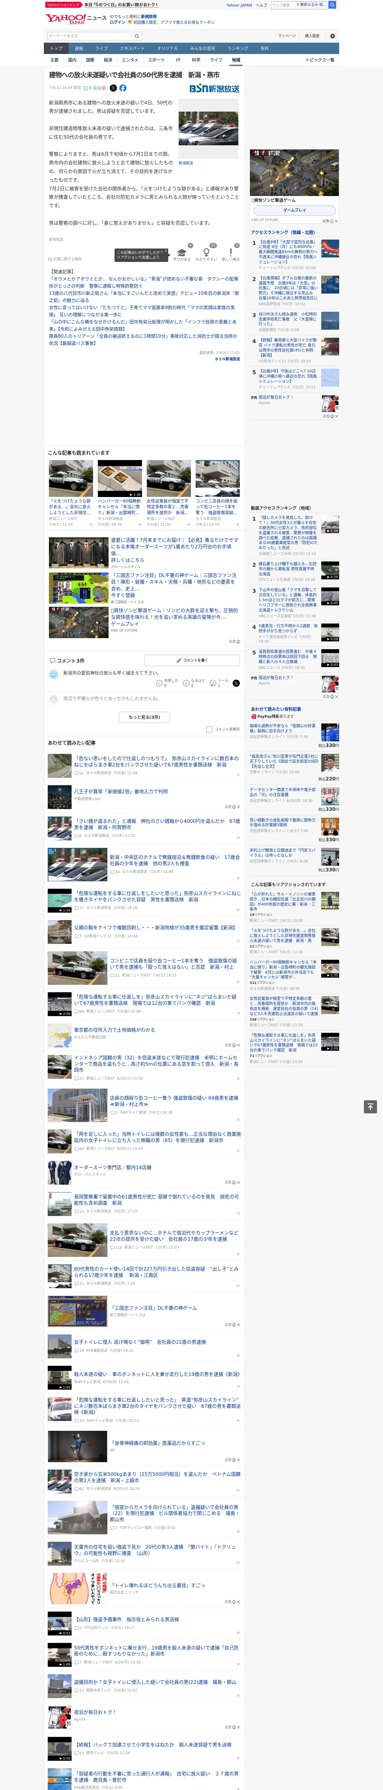Screen dimensions: 383x1790
Task: Click the ログイン link
Action: tap(118, 22)
